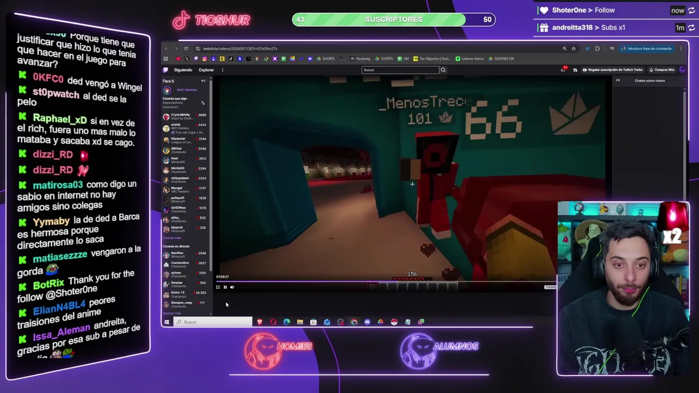Click the zoom magnifier in address bar
Viewport: 699px width, 393px height.
tap(565, 49)
